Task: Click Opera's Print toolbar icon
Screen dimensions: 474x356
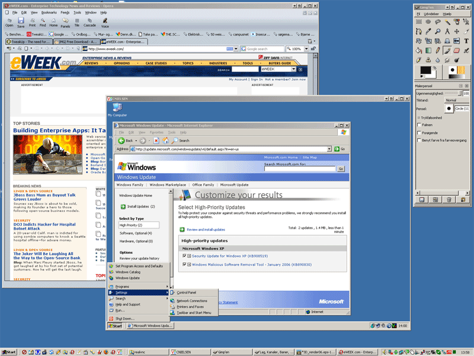Action: pos(32,22)
